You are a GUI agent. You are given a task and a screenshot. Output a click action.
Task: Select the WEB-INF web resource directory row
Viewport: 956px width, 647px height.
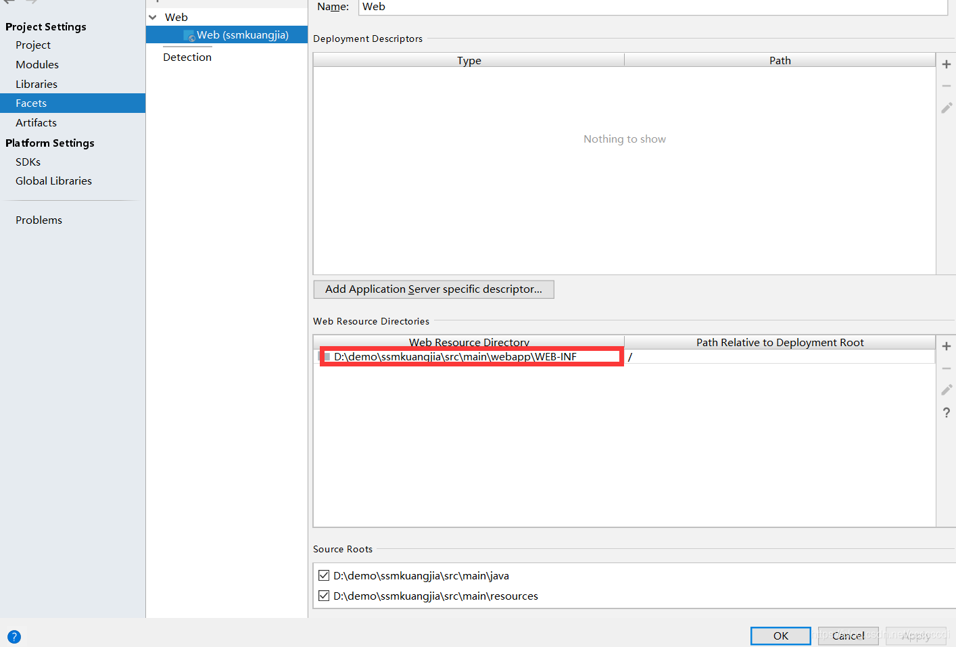coord(469,357)
